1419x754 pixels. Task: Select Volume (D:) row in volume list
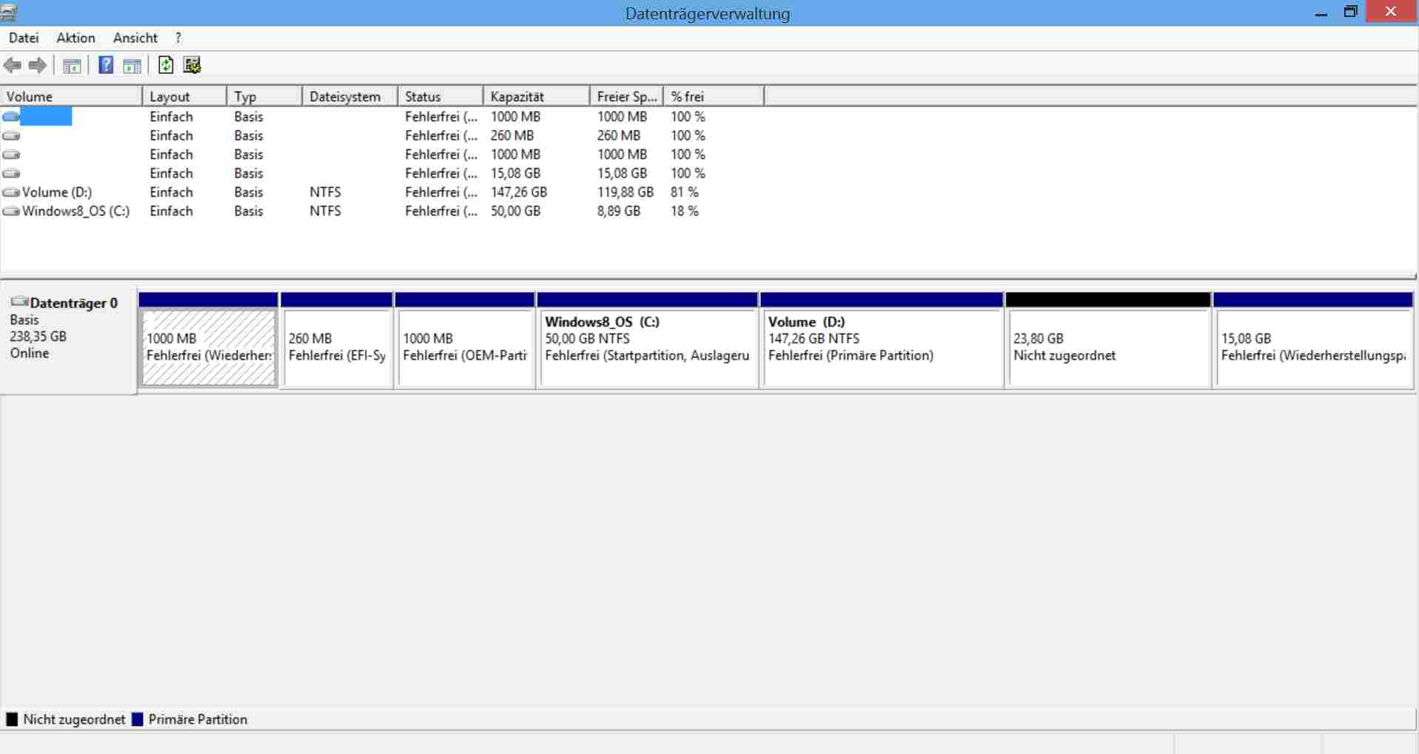56,192
